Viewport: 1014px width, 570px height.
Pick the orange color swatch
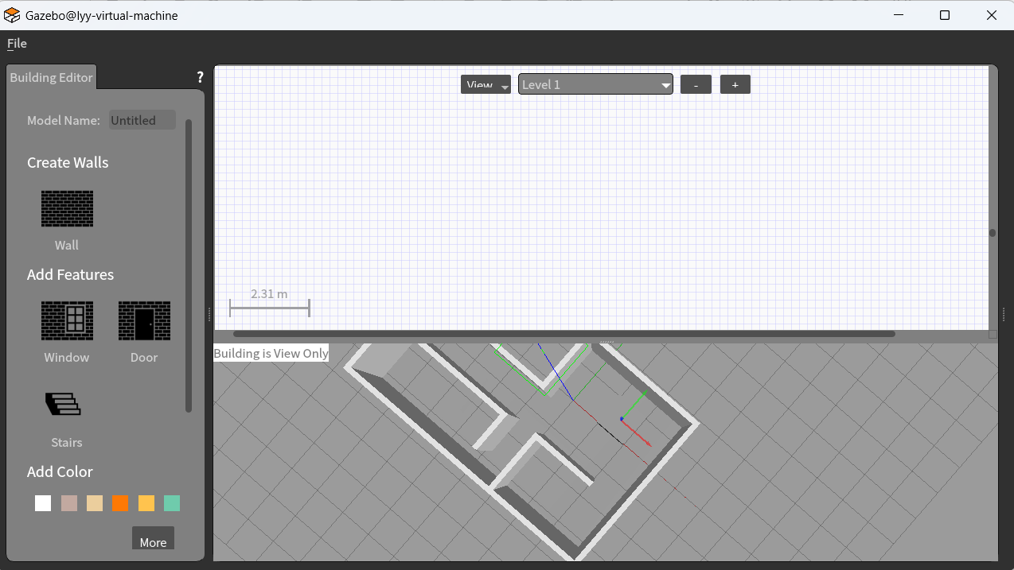[120, 503]
